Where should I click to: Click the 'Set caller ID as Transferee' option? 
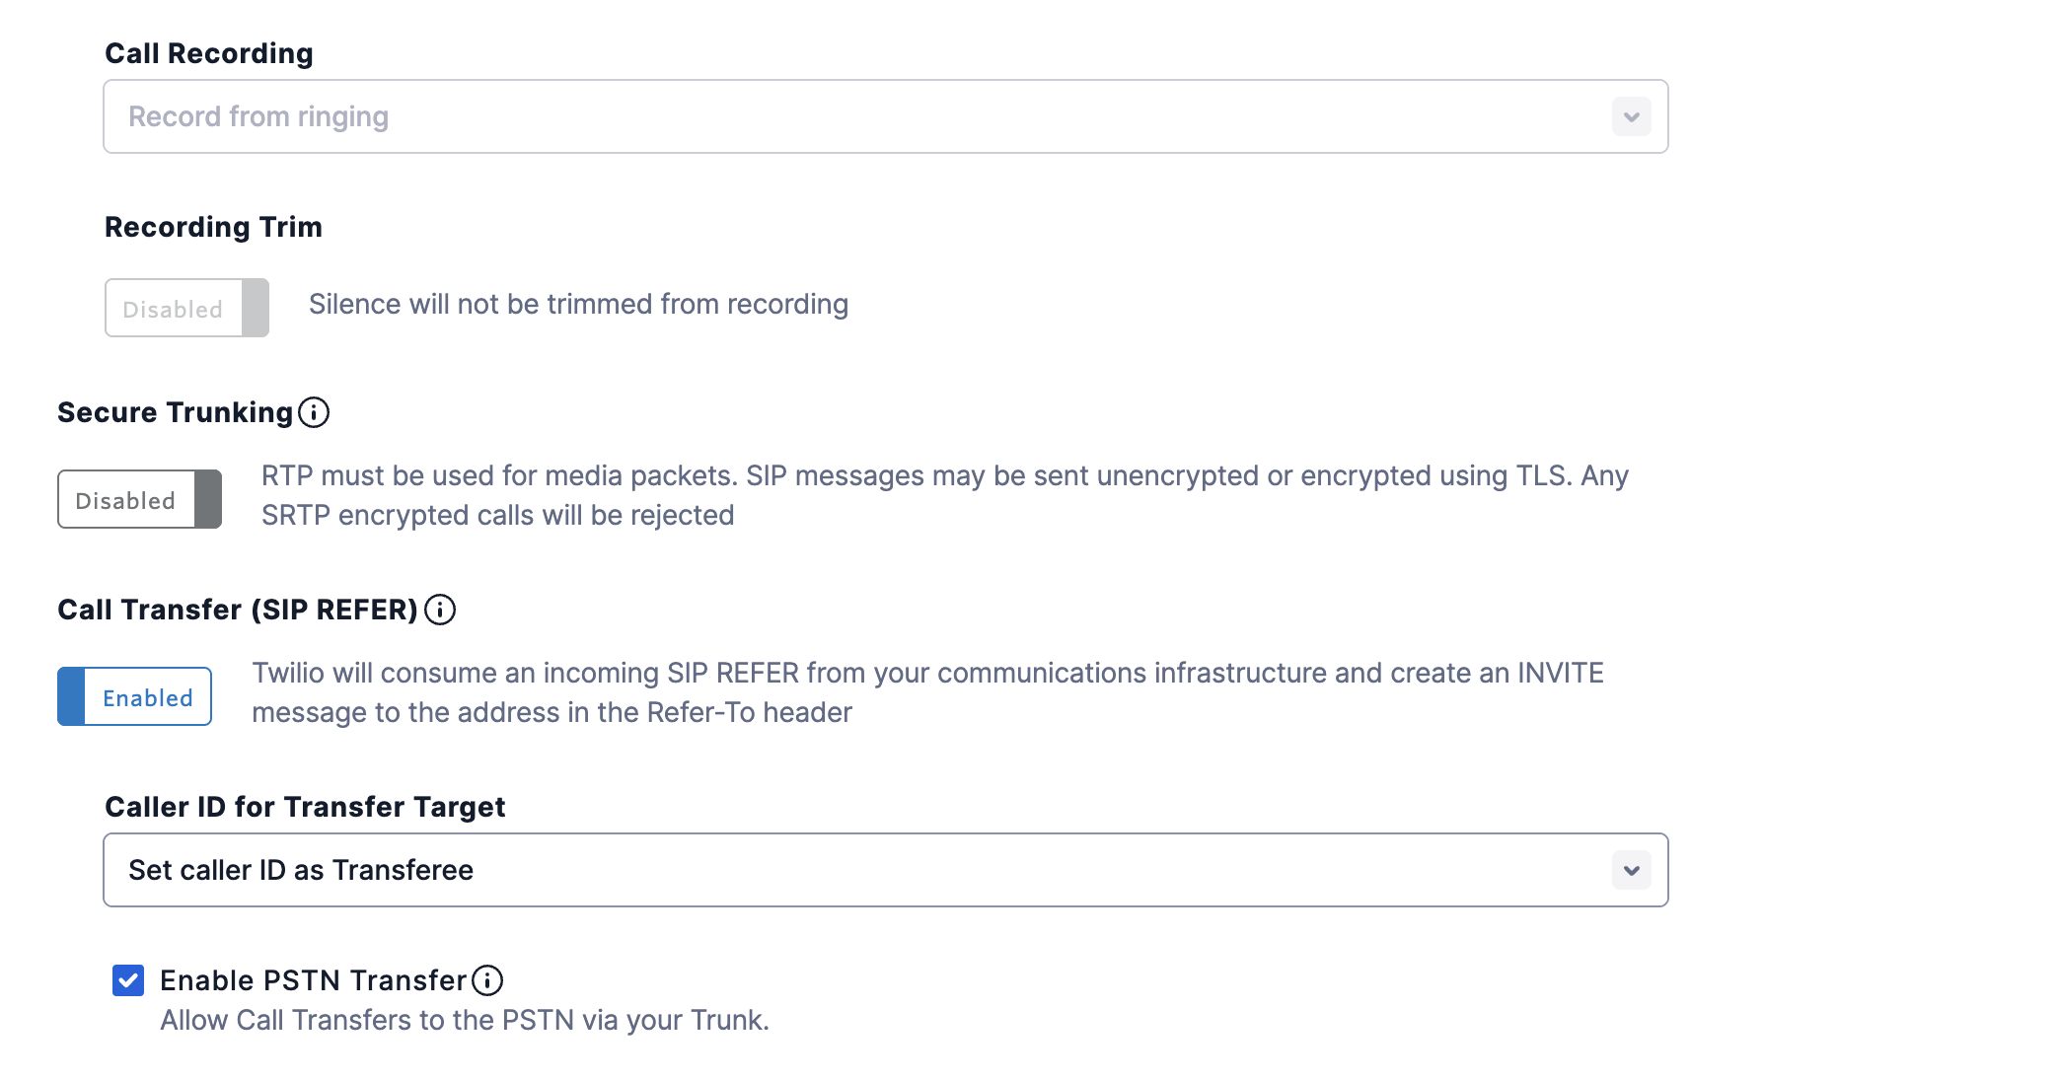299,870
